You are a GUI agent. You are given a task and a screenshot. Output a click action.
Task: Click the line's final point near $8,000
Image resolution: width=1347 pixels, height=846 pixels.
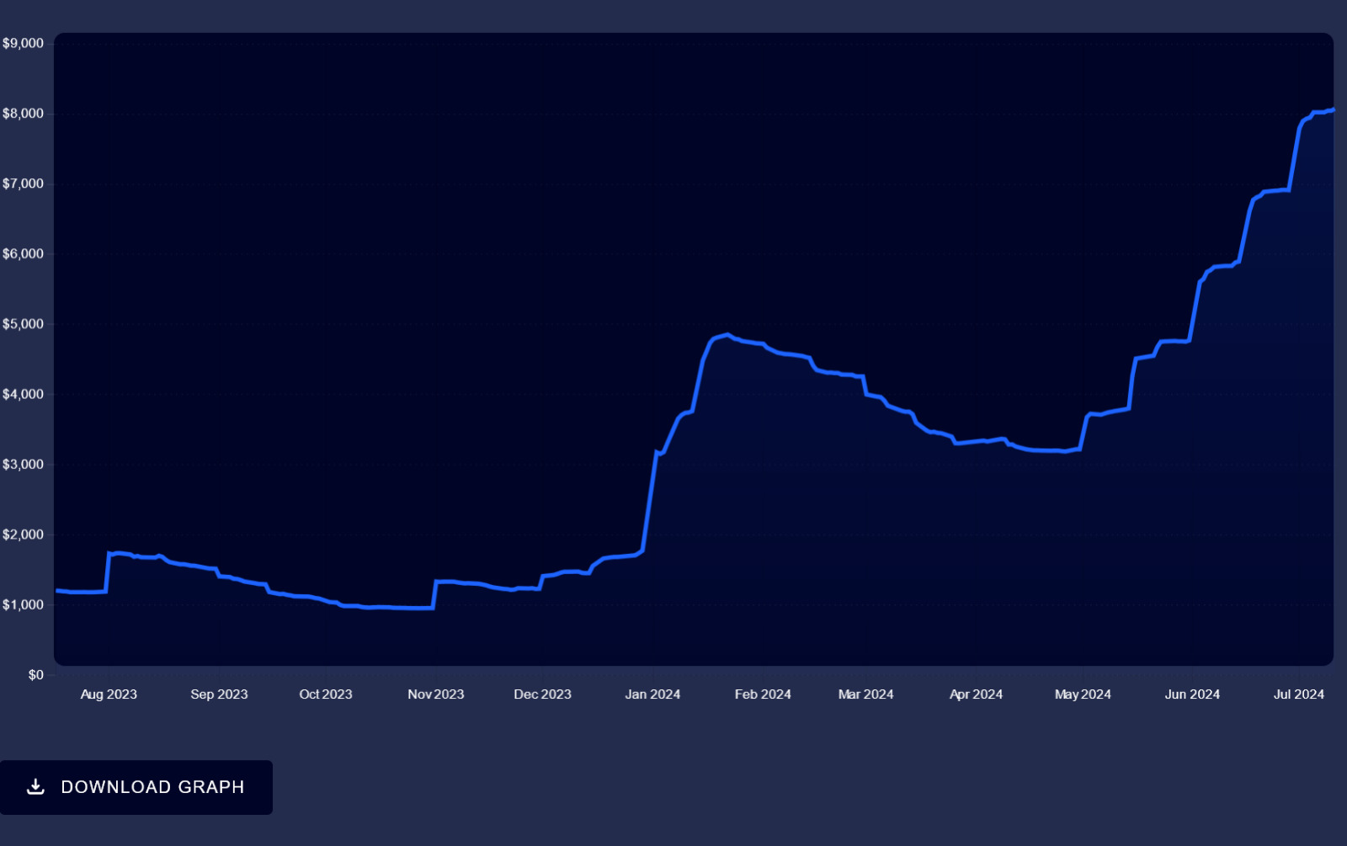1333,109
